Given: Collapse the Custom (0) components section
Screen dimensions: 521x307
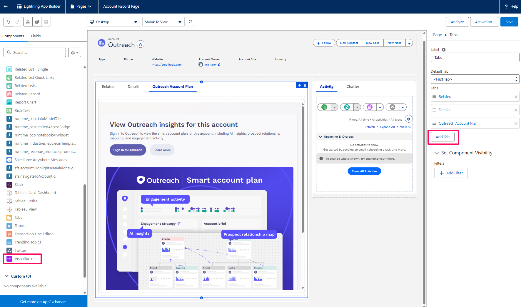Looking at the screenshot, I should coord(7,276).
